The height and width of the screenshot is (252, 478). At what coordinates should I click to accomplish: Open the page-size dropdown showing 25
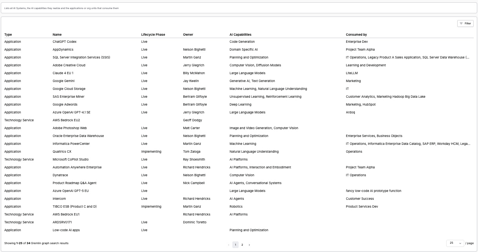(454, 243)
